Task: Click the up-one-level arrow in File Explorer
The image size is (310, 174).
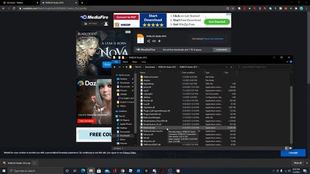Action: click(x=126, y=67)
